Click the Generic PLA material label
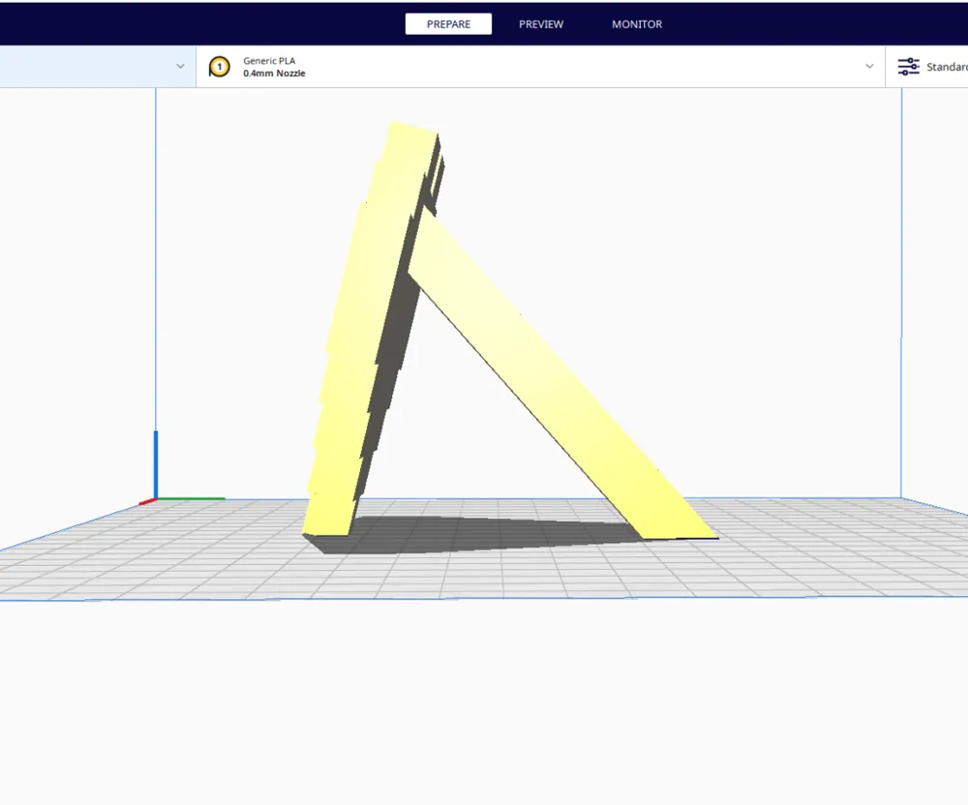This screenshot has height=805, width=968. (269, 60)
